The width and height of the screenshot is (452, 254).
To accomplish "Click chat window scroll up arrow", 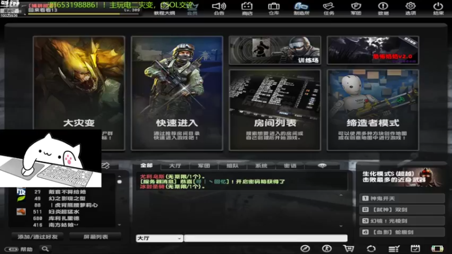I will [x=341, y=195].
